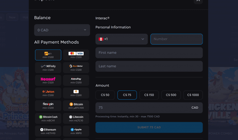Click the First name field

(149, 52)
